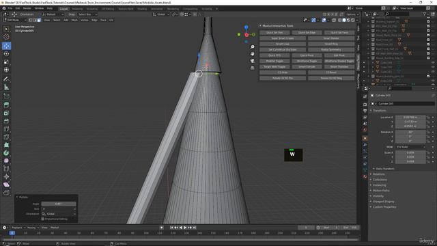Select the Spin tool
This screenshot has width=437, height=246.
coord(6,153)
